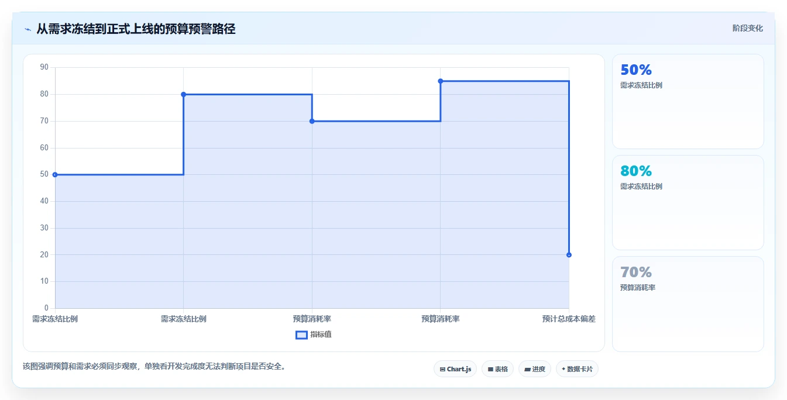Image resolution: width=787 pixels, height=400 pixels.
Task: Click the y-axis label 90
Action: tap(44, 67)
